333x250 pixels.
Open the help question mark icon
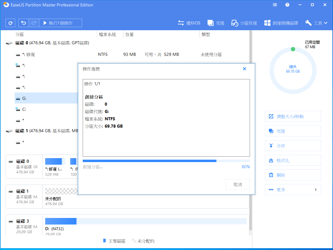click(287, 5)
